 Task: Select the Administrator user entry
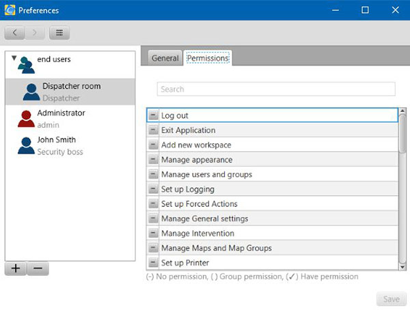point(70,119)
